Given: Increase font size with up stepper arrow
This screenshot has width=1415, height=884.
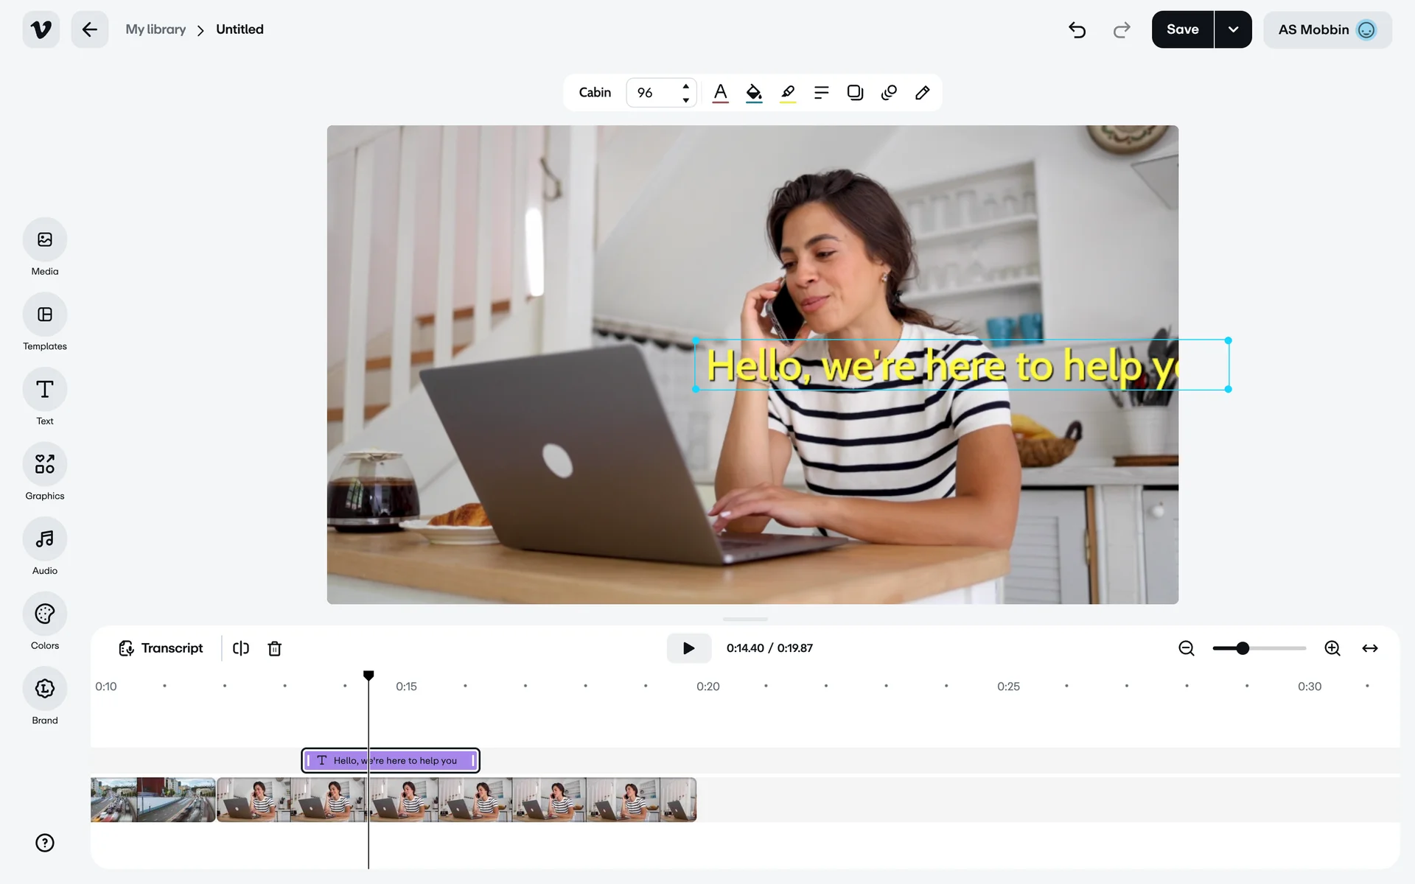Looking at the screenshot, I should [685, 85].
